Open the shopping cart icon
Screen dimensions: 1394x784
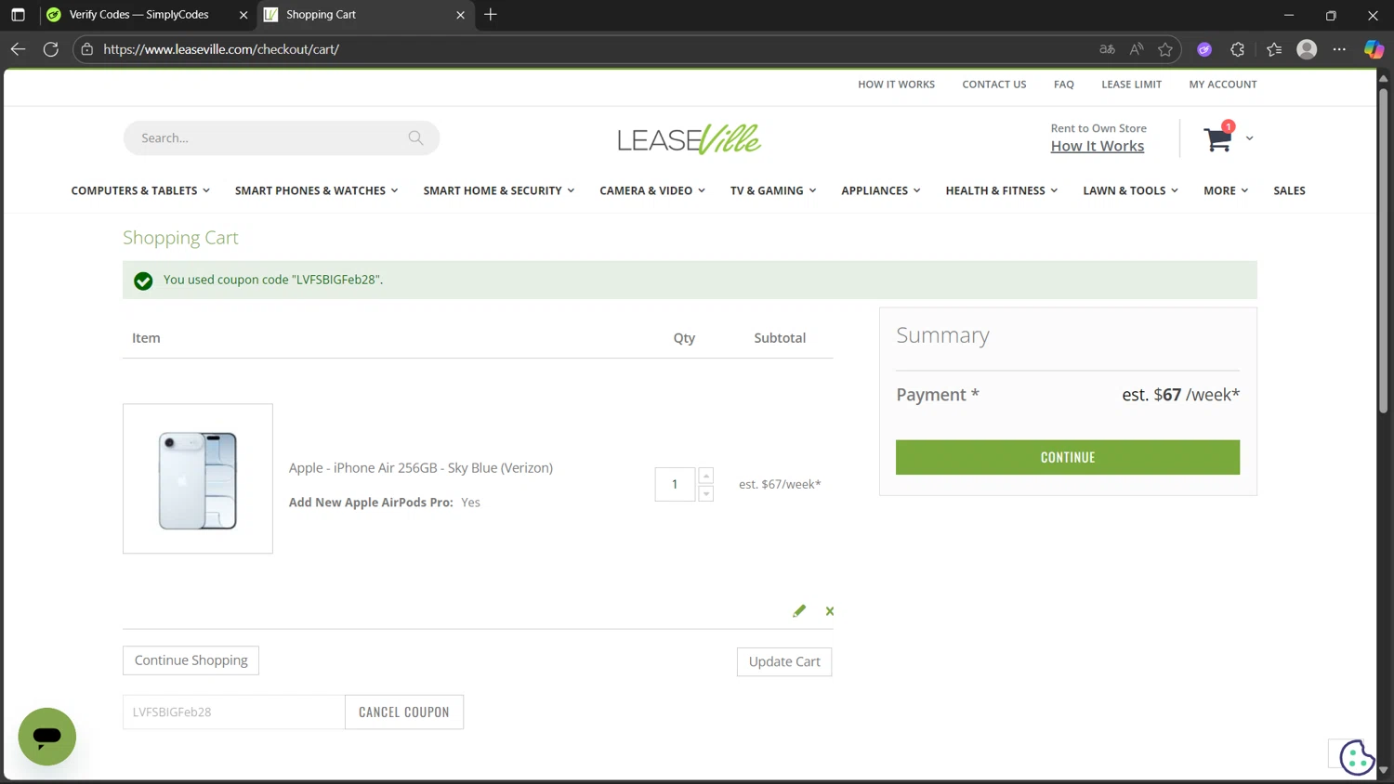click(1217, 139)
